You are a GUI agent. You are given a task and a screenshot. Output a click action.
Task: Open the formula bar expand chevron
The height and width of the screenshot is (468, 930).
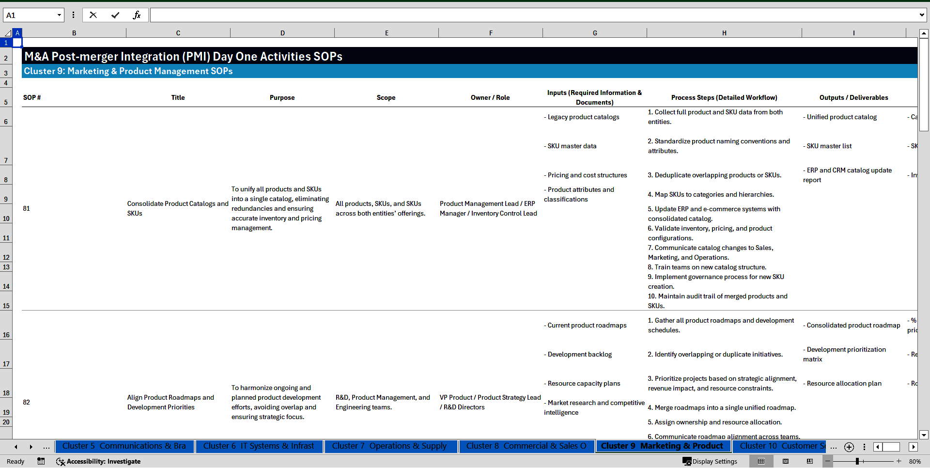pos(922,15)
